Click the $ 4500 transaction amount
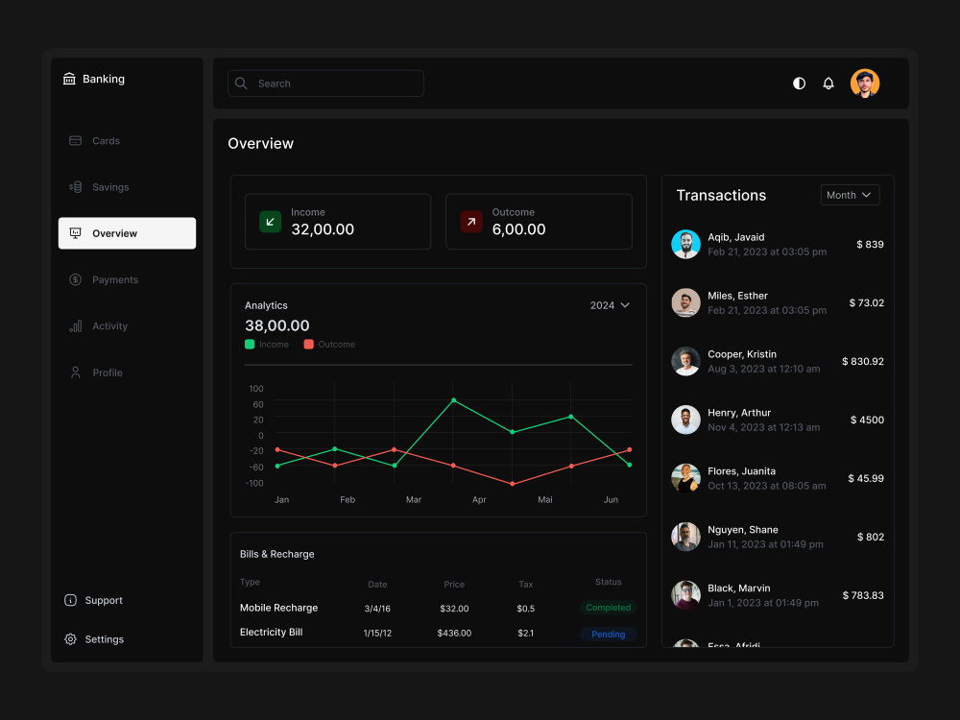 pyautogui.click(x=867, y=420)
